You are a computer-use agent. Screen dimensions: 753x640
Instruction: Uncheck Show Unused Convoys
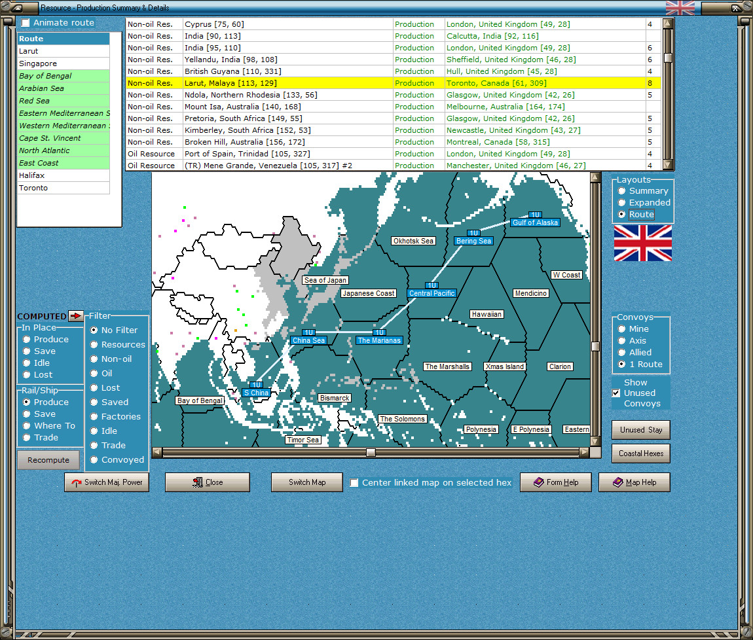tap(616, 393)
